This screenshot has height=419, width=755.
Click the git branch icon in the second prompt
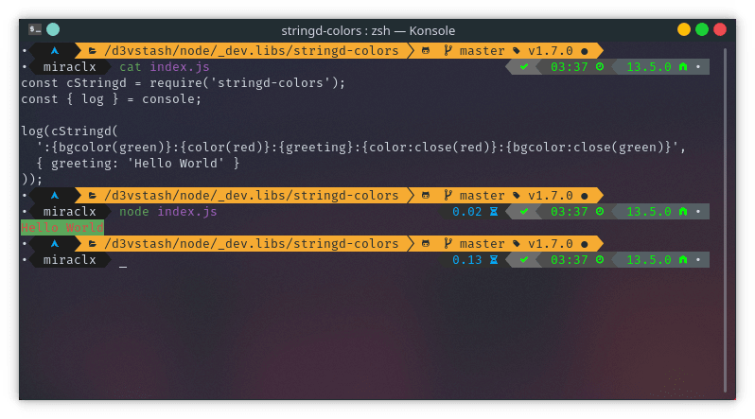tap(448, 196)
